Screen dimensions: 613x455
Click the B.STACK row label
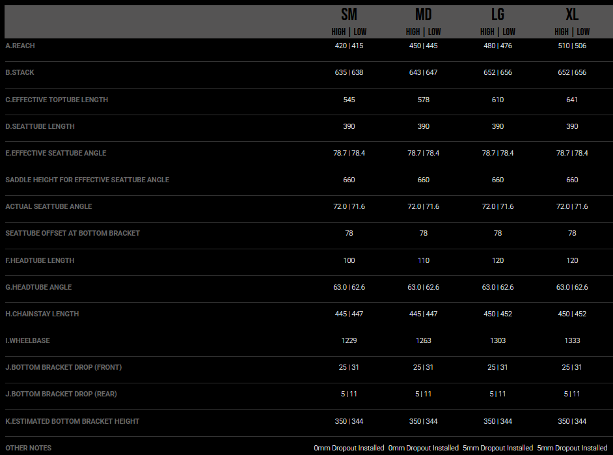coord(20,72)
